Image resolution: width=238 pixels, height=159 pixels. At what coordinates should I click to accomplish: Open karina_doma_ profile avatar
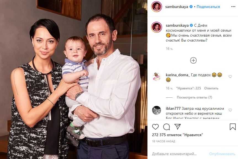click(157, 76)
